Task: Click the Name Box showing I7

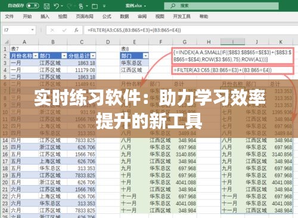Action: click(17, 30)
